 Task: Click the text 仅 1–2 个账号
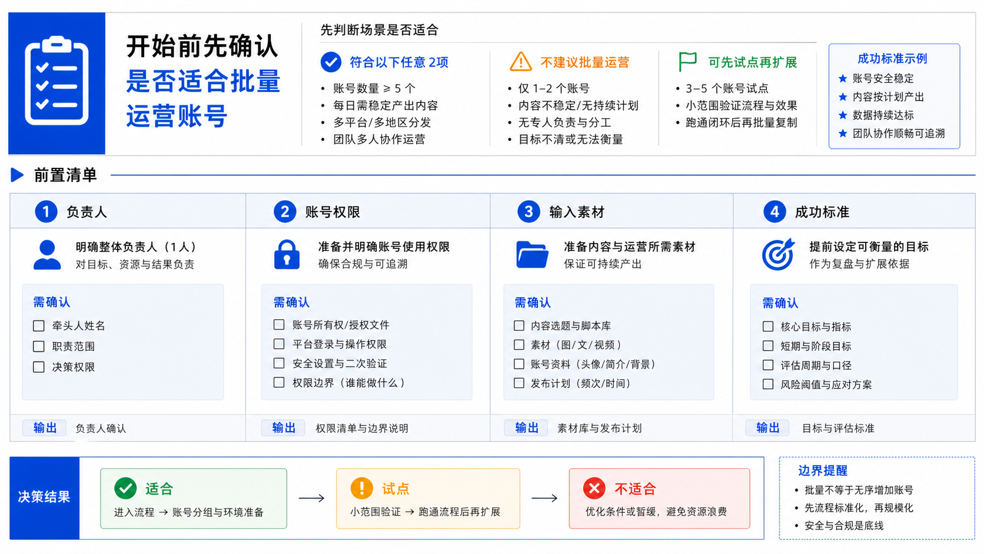click(x=554, y=88)
